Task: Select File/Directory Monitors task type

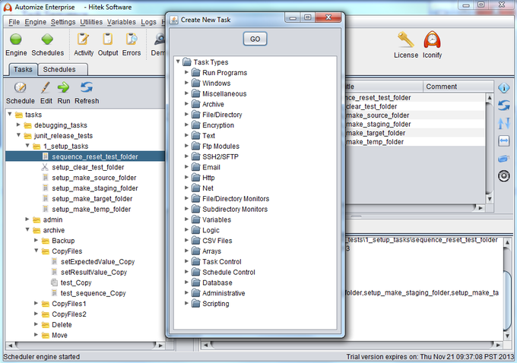Action: click(x=236, y=199)
